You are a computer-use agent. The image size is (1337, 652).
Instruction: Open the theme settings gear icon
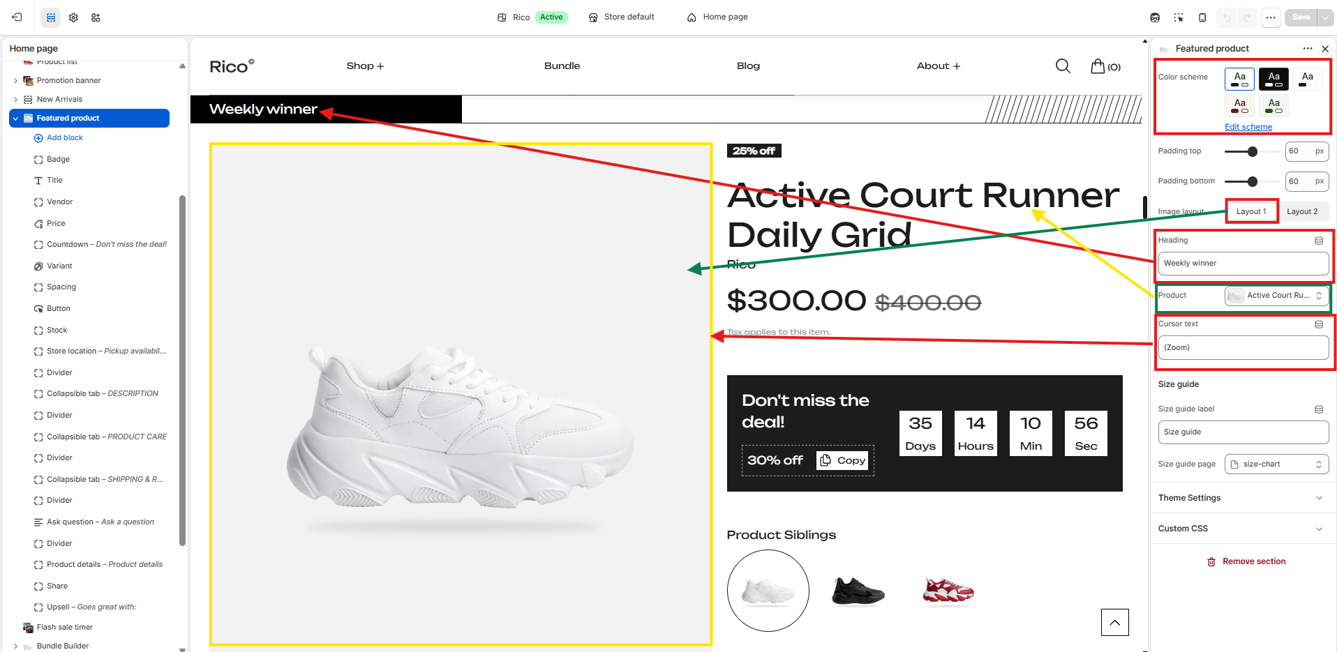[73, 17]
